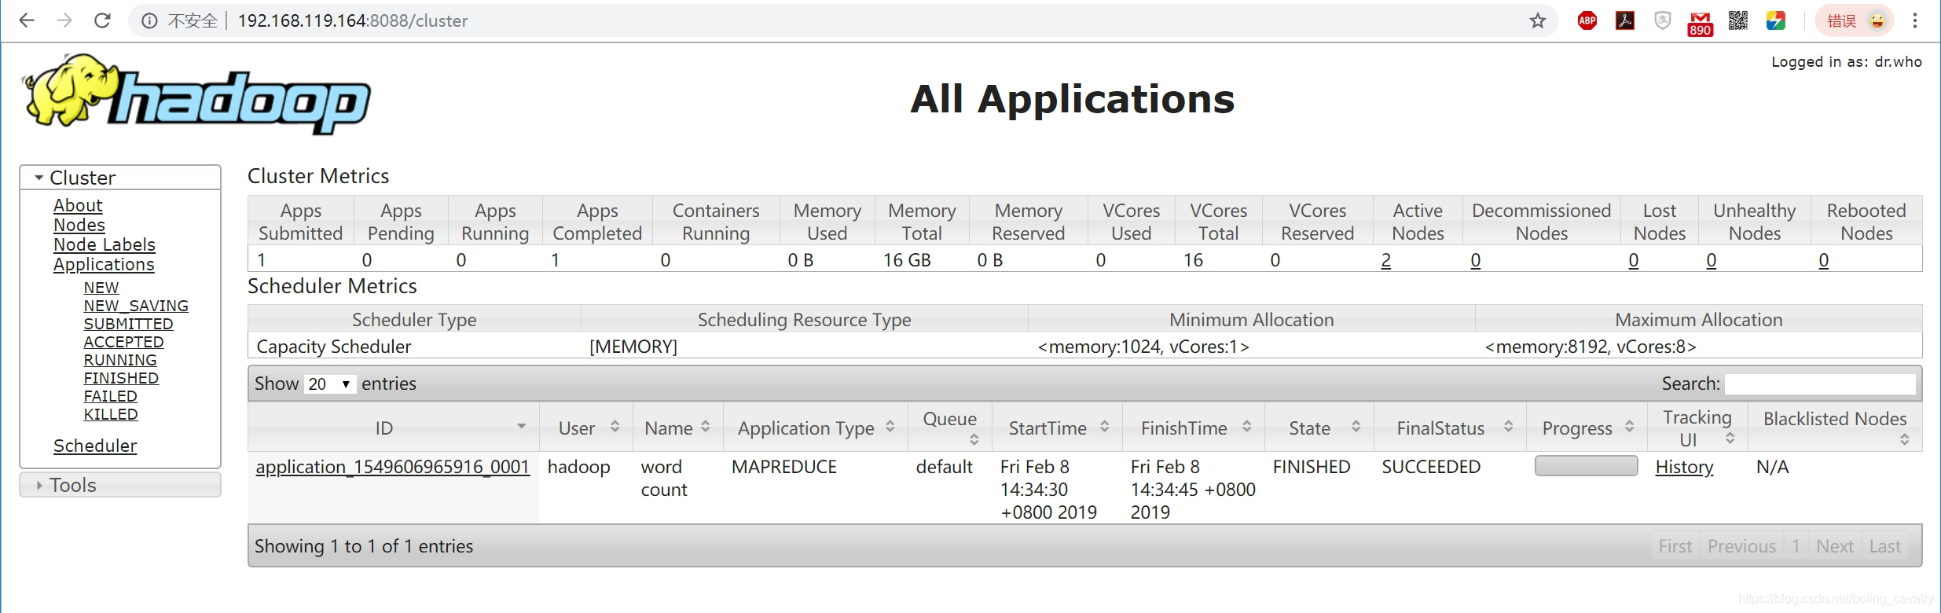Collapse the Cluster sidebar section
The image size is (1941, 613).
coord(82,178)
